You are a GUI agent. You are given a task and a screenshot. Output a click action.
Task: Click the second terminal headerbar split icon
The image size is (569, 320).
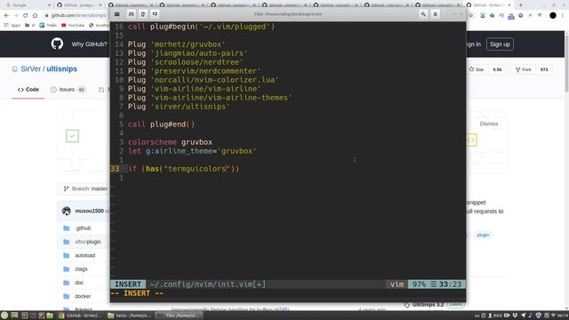coord(131,14)
